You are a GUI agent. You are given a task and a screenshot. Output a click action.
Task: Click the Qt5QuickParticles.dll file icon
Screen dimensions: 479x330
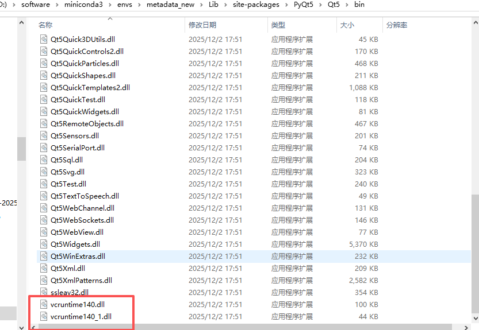(x=44, y=64)
